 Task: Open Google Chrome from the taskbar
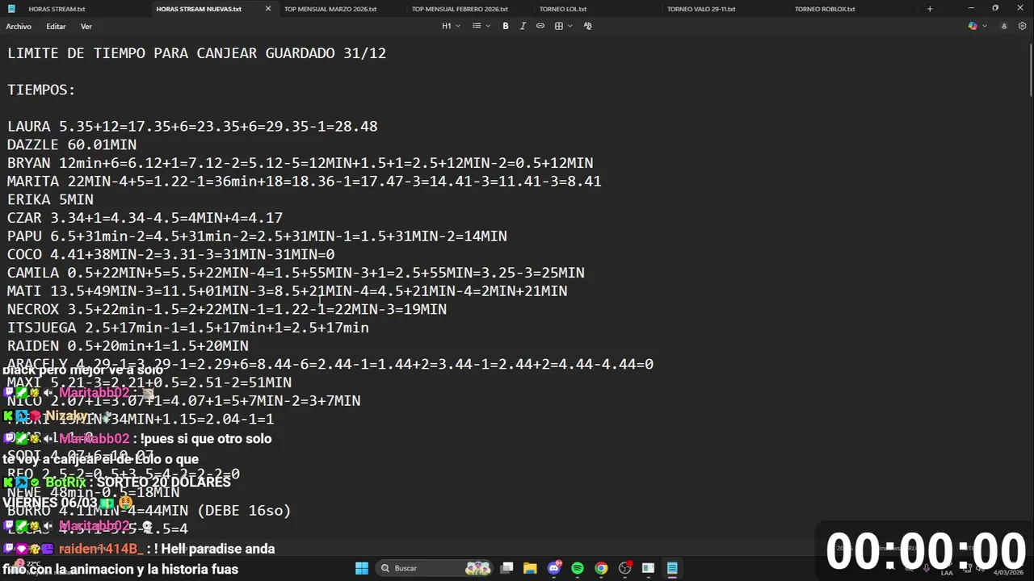[601, 568]
